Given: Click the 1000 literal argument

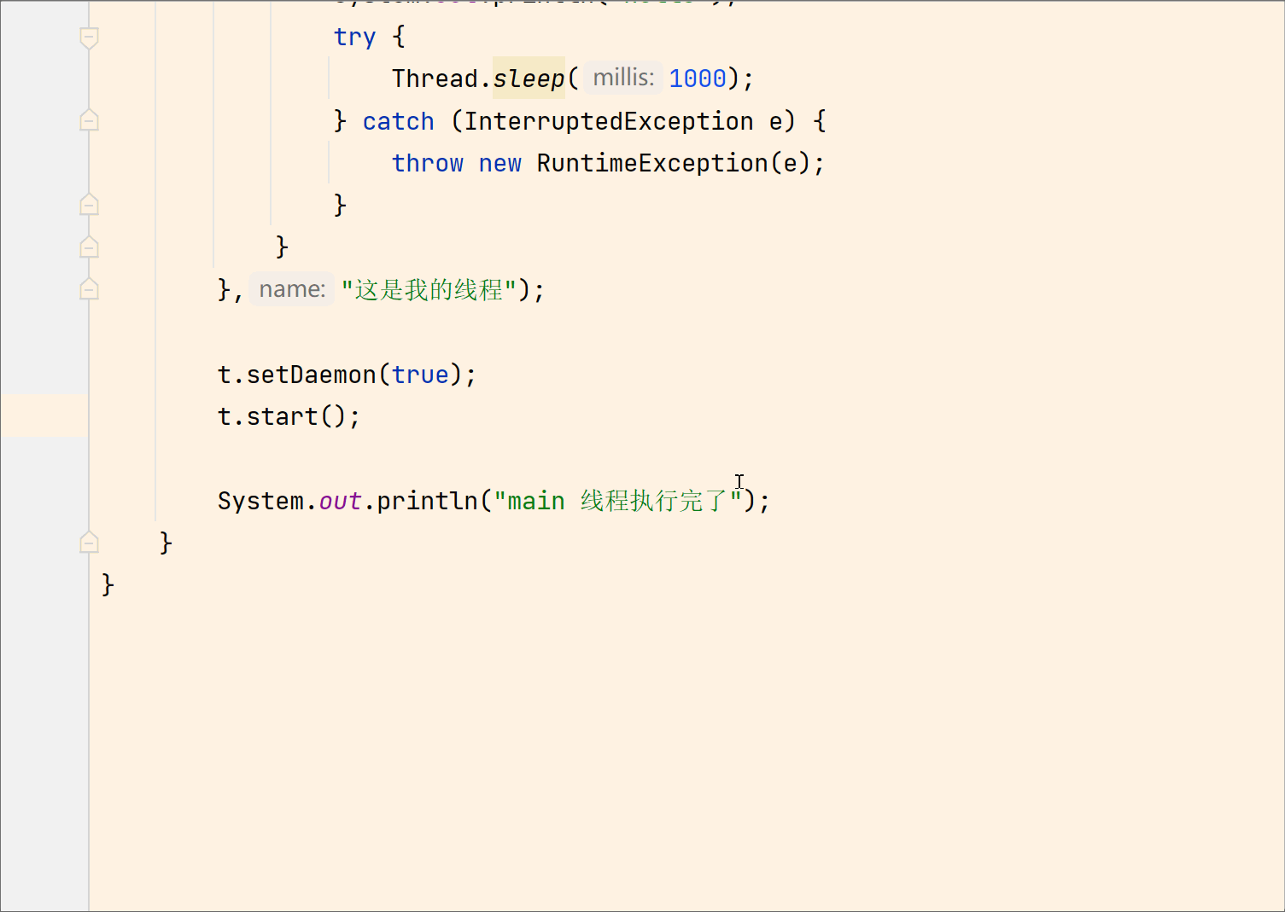Looking at the screenshot, I should 698,78.
